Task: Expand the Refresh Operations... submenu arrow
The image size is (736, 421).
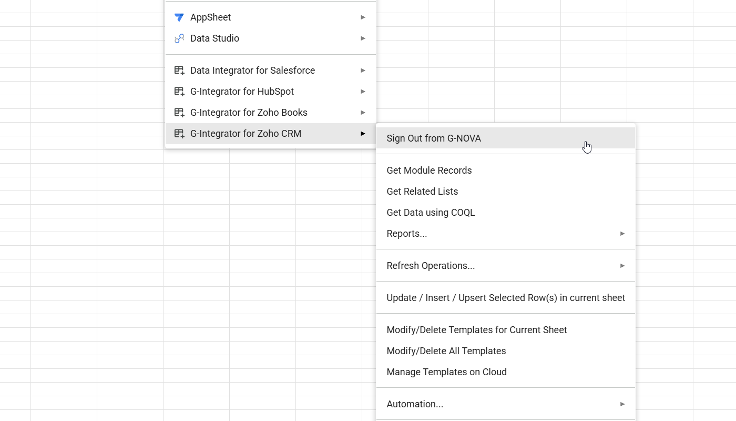Action: [x=622, y=266]
